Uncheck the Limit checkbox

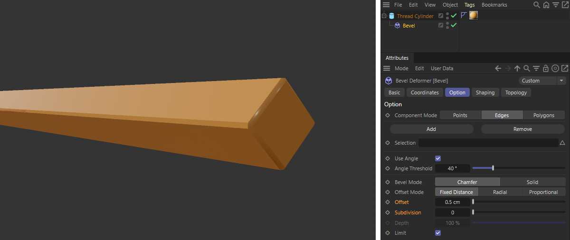438,233
